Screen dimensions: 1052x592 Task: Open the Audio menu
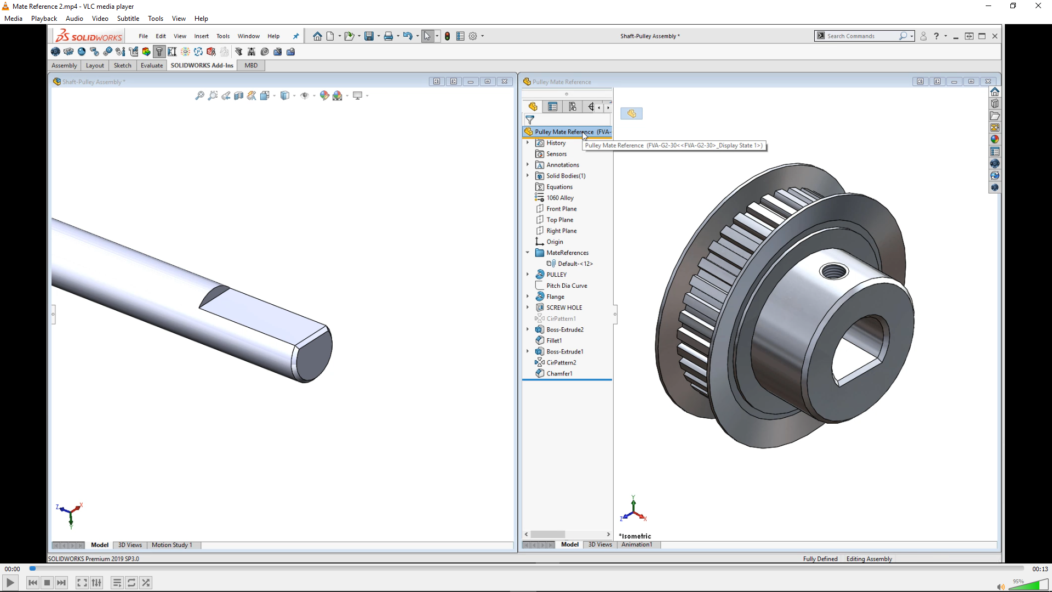(x=75, y=18)
